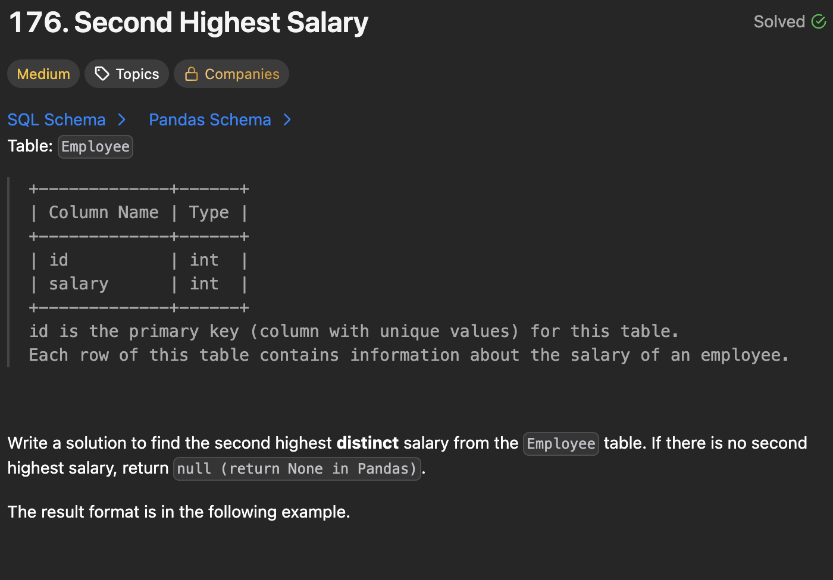
Task: Click the green Solved checkmark icon
Action: (x=819, y=22)
